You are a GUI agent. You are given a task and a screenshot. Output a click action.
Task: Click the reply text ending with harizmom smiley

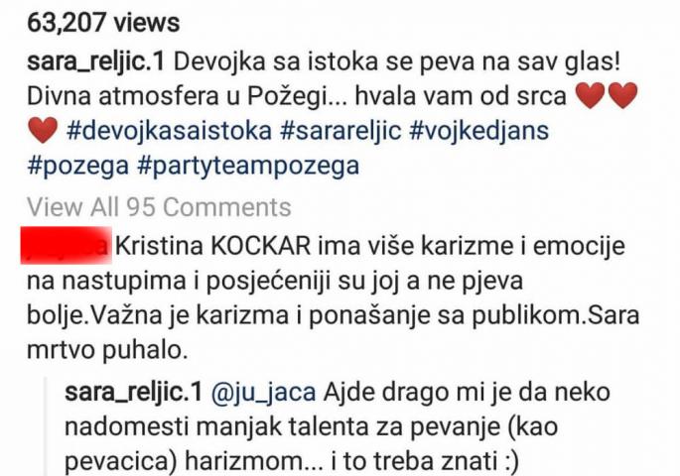tap(338, 427)
